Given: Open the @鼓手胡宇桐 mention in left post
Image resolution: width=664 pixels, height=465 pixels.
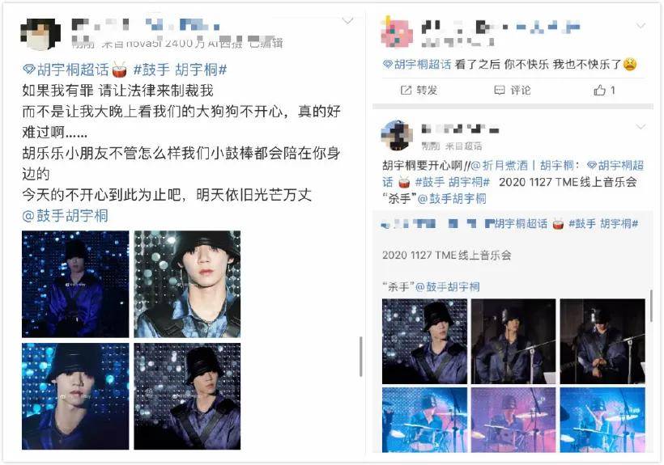Looking at the screenshot, I should [x=65, y=216].
